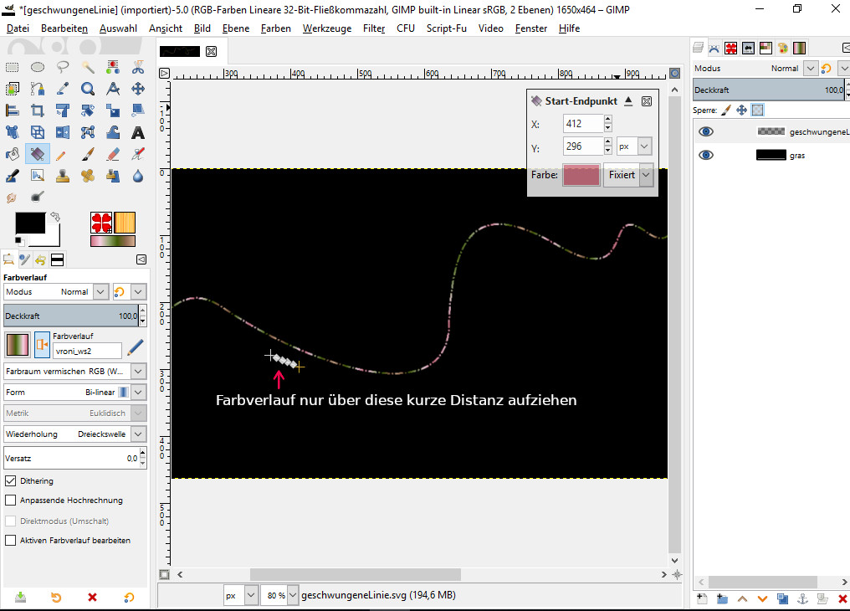Screen dimensions: 850x611
Task: Click the Farbe swatch in Start-Endpunkt dialog
Action: [x=581, y=176]
